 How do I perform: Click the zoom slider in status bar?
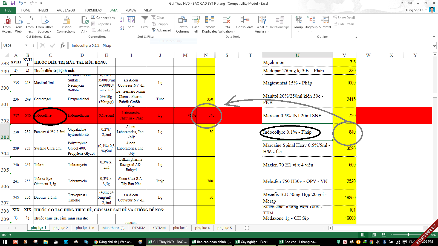(408, 235)
